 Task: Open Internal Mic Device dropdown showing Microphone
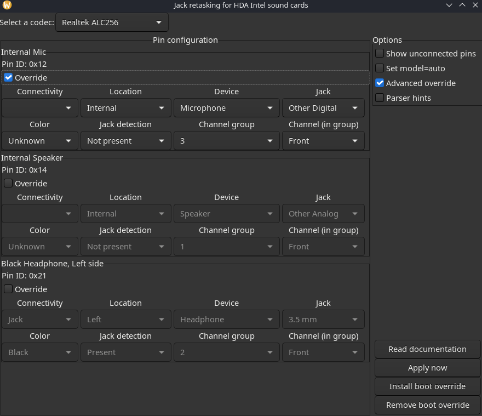[226, 108]
